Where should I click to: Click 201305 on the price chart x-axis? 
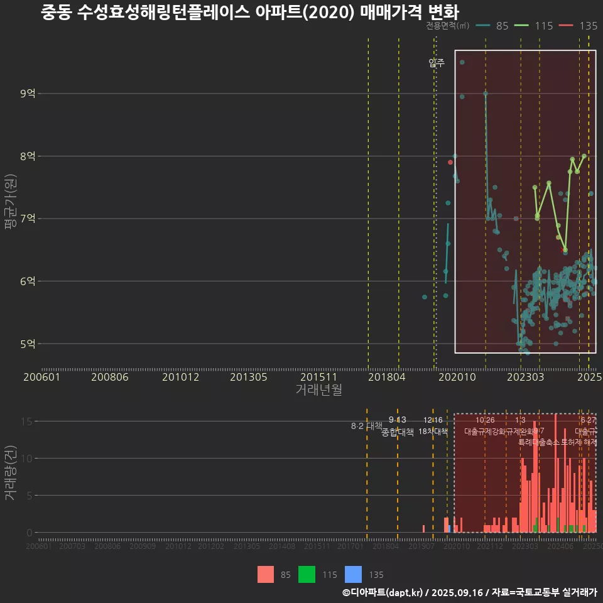click(x=249, y=377)
